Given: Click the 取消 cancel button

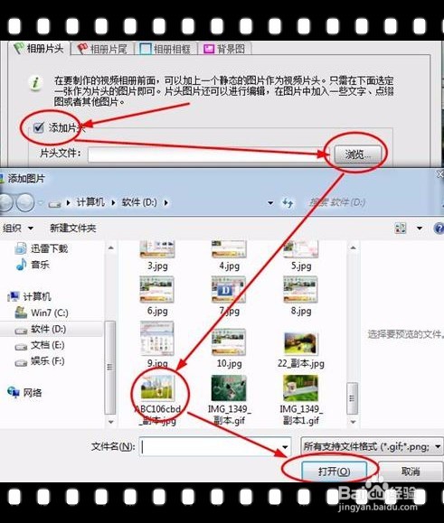Looking at the screenshot, I should coord(411,472).
